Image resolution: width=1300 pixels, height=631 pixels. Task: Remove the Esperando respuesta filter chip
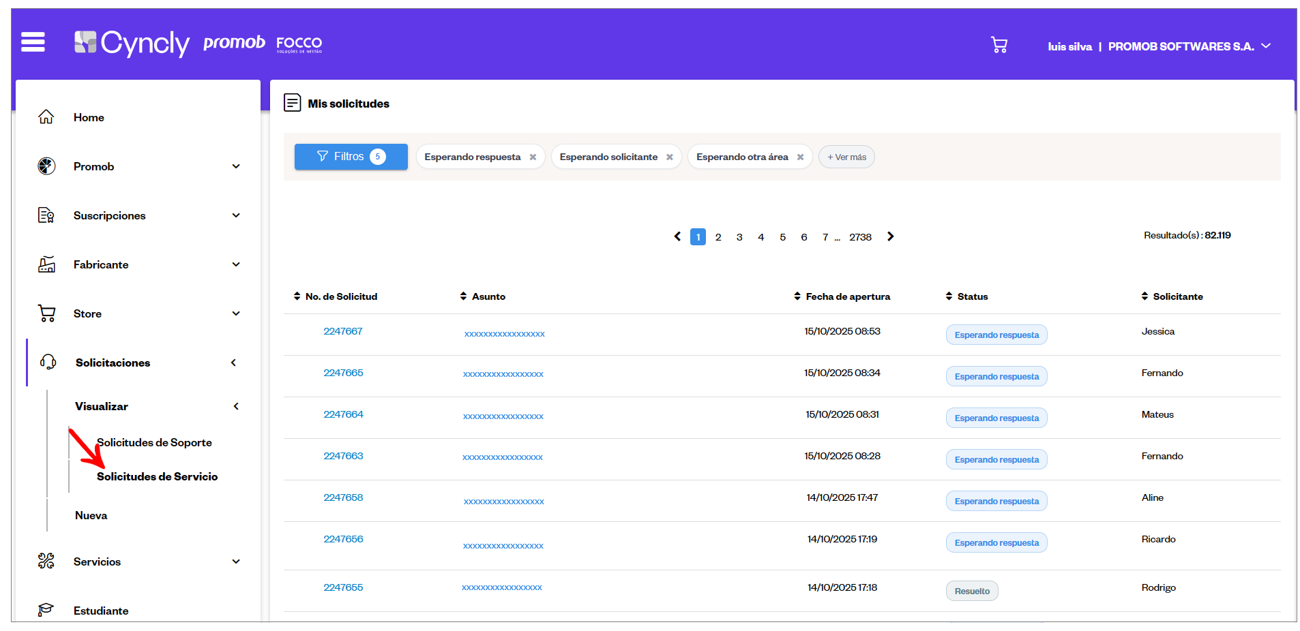pyautogui.click(x=533, y=157)
